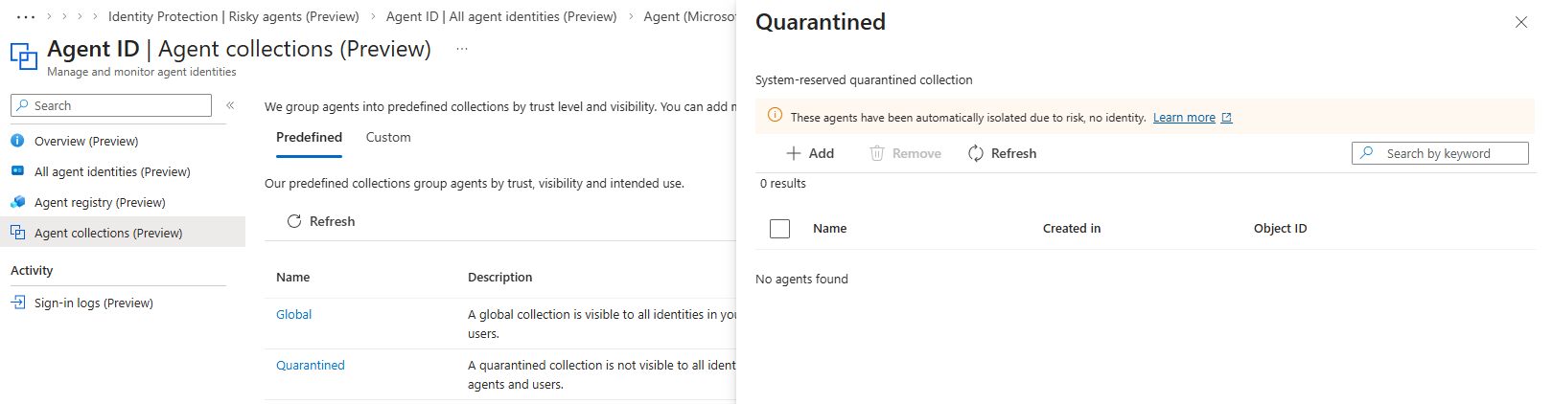Collapse the left sidebar menu

pos(230,105)
